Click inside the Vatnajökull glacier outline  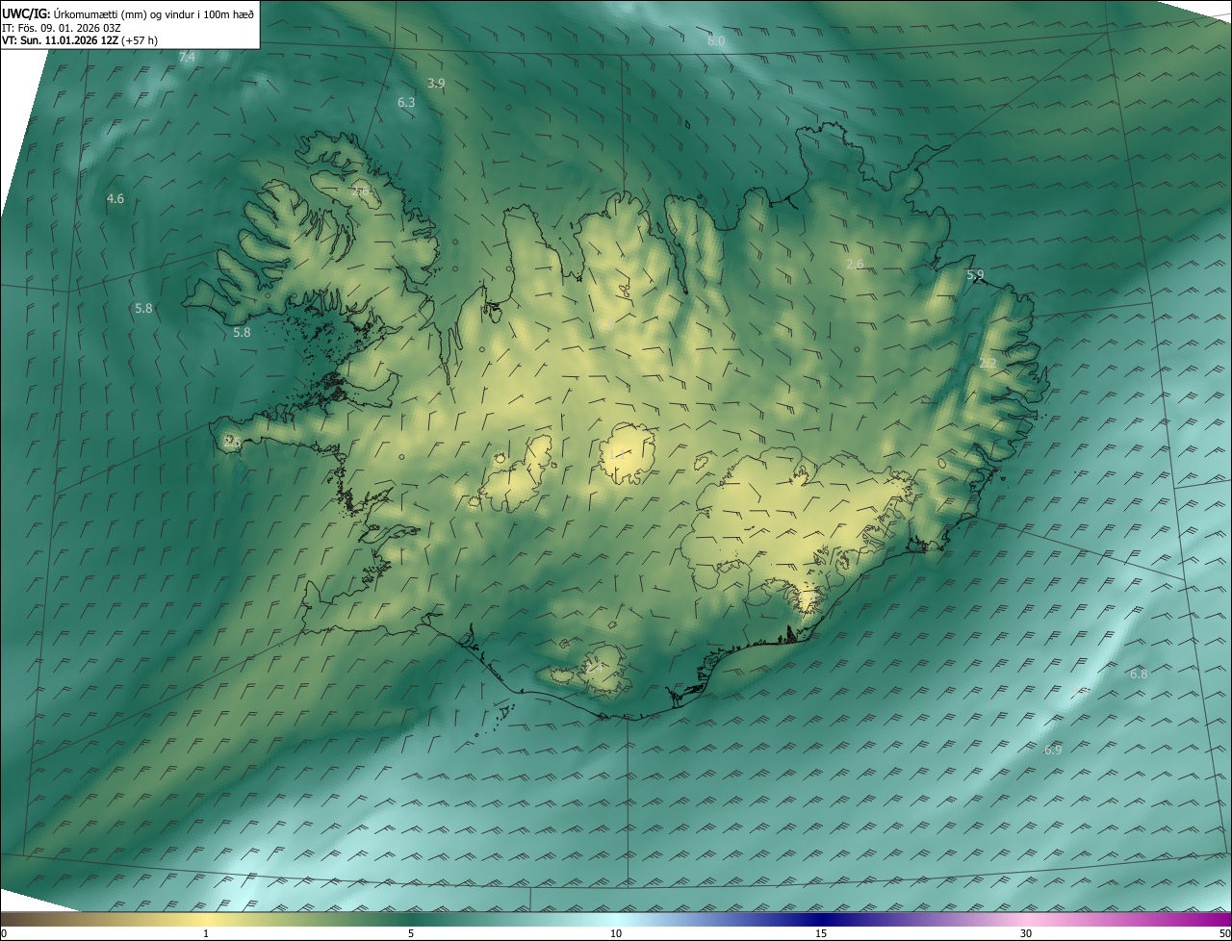point(799,524)
